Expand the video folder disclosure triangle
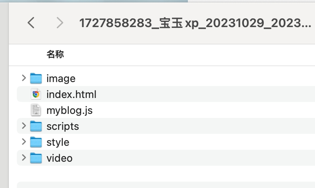 coord(24,158)
